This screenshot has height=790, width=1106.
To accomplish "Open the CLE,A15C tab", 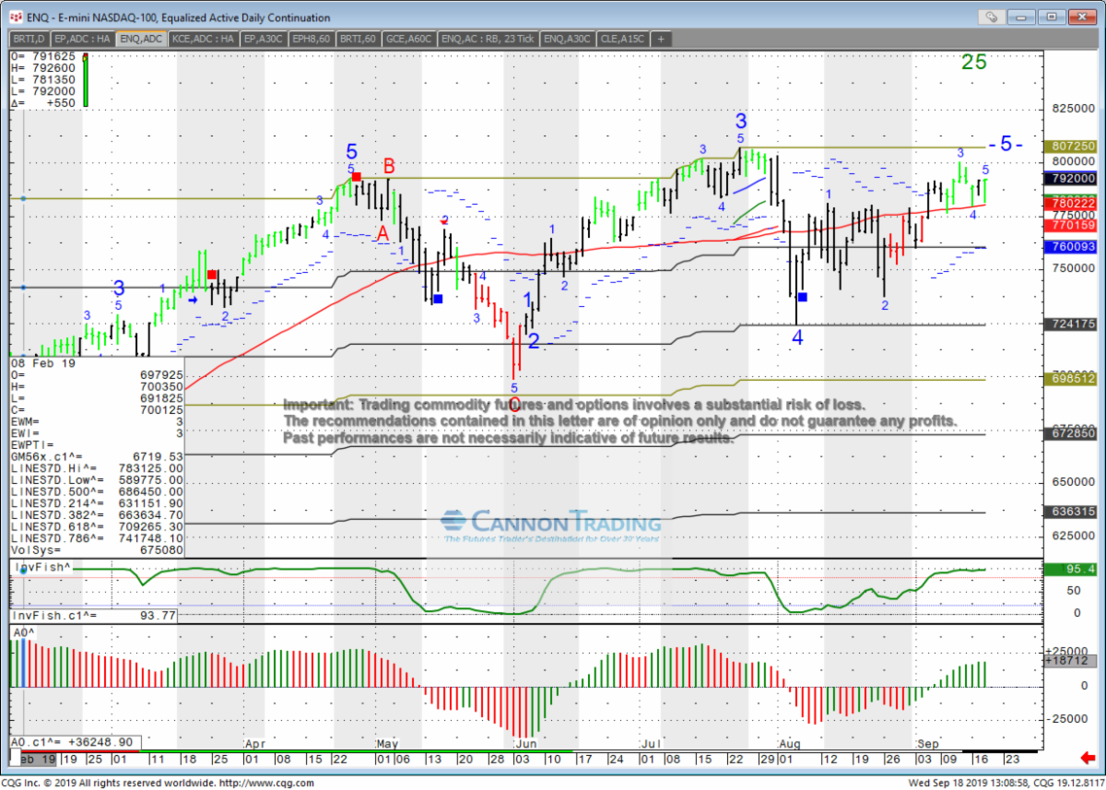I will (623, 39).
